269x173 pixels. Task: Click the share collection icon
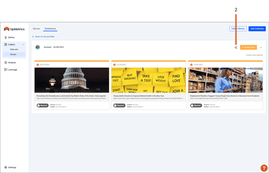pos(236,47)
